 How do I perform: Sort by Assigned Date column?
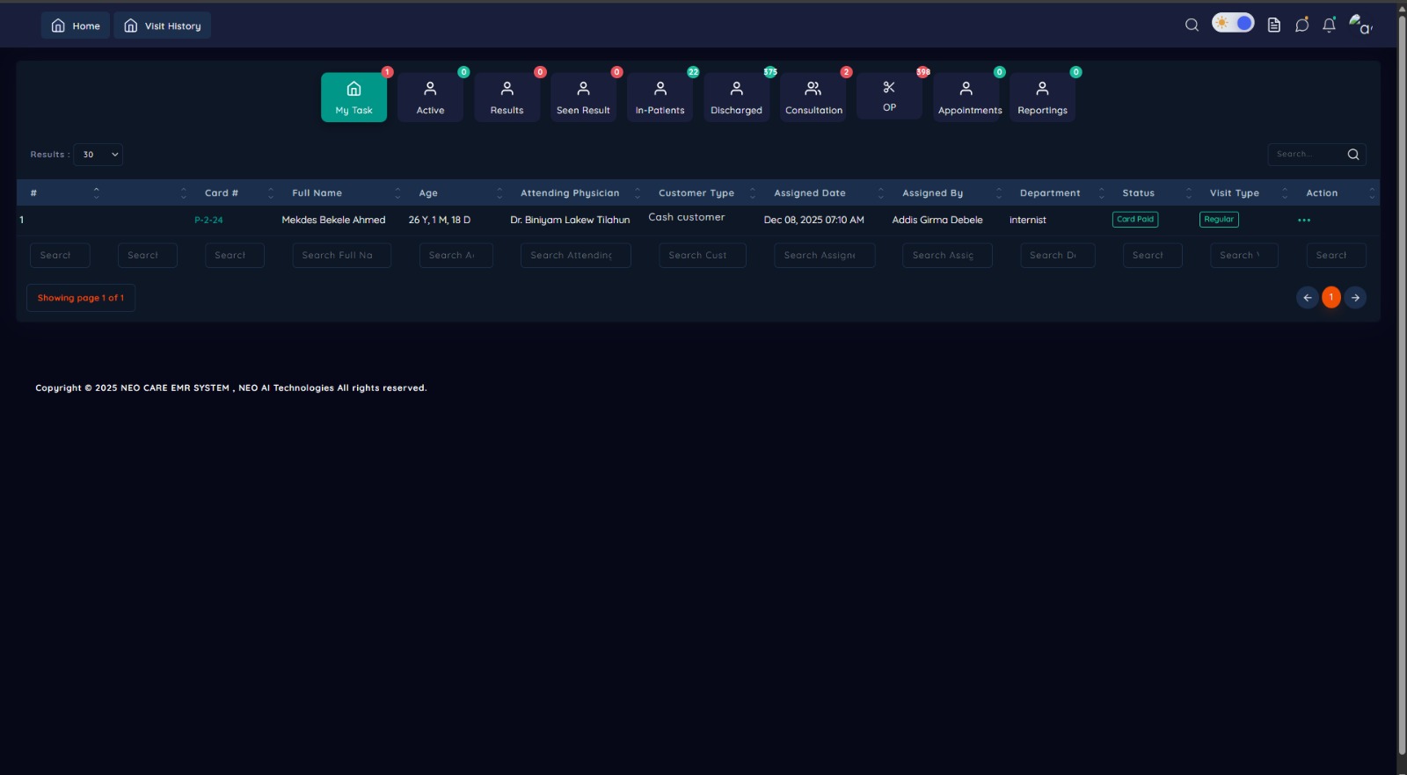click(x=809, y=193)
